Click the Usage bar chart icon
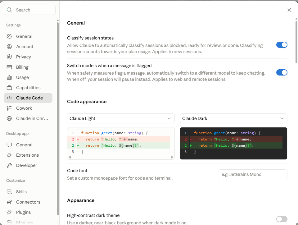This screenshot has width=298, height=225. pyautogui.click(x=9, y=77)
